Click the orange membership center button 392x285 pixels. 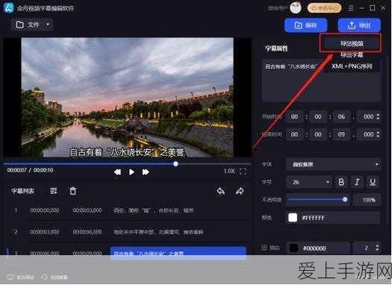coord(324,8)
